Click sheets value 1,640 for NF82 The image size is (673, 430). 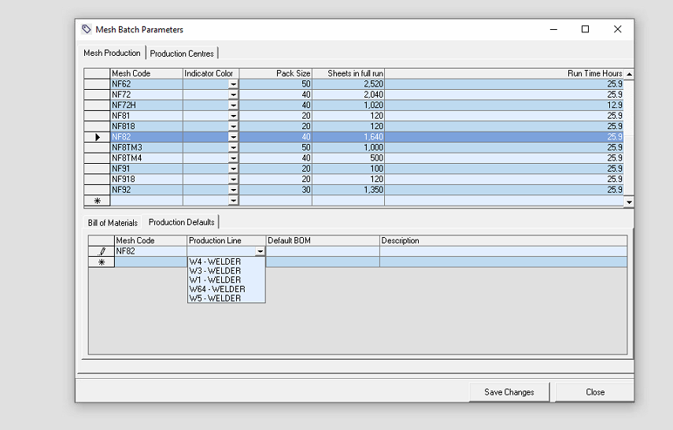[x=348, y=137]
